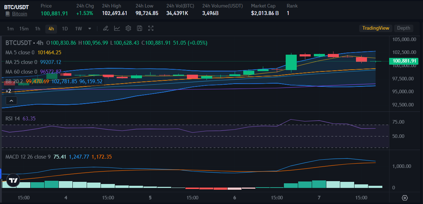Select the 4h timeframe
This screenshot has height=204, width=423.
[x=51, y=29]
